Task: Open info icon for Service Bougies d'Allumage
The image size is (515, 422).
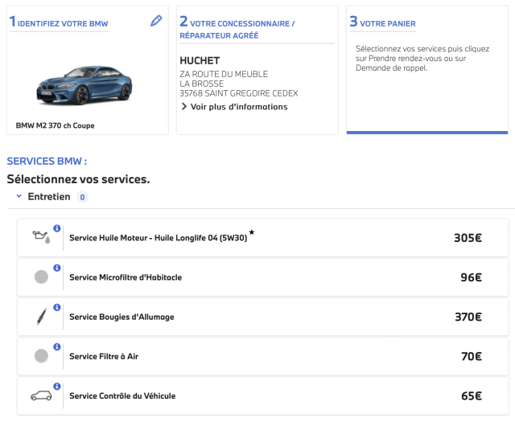Action: click(x=57, y=307)
